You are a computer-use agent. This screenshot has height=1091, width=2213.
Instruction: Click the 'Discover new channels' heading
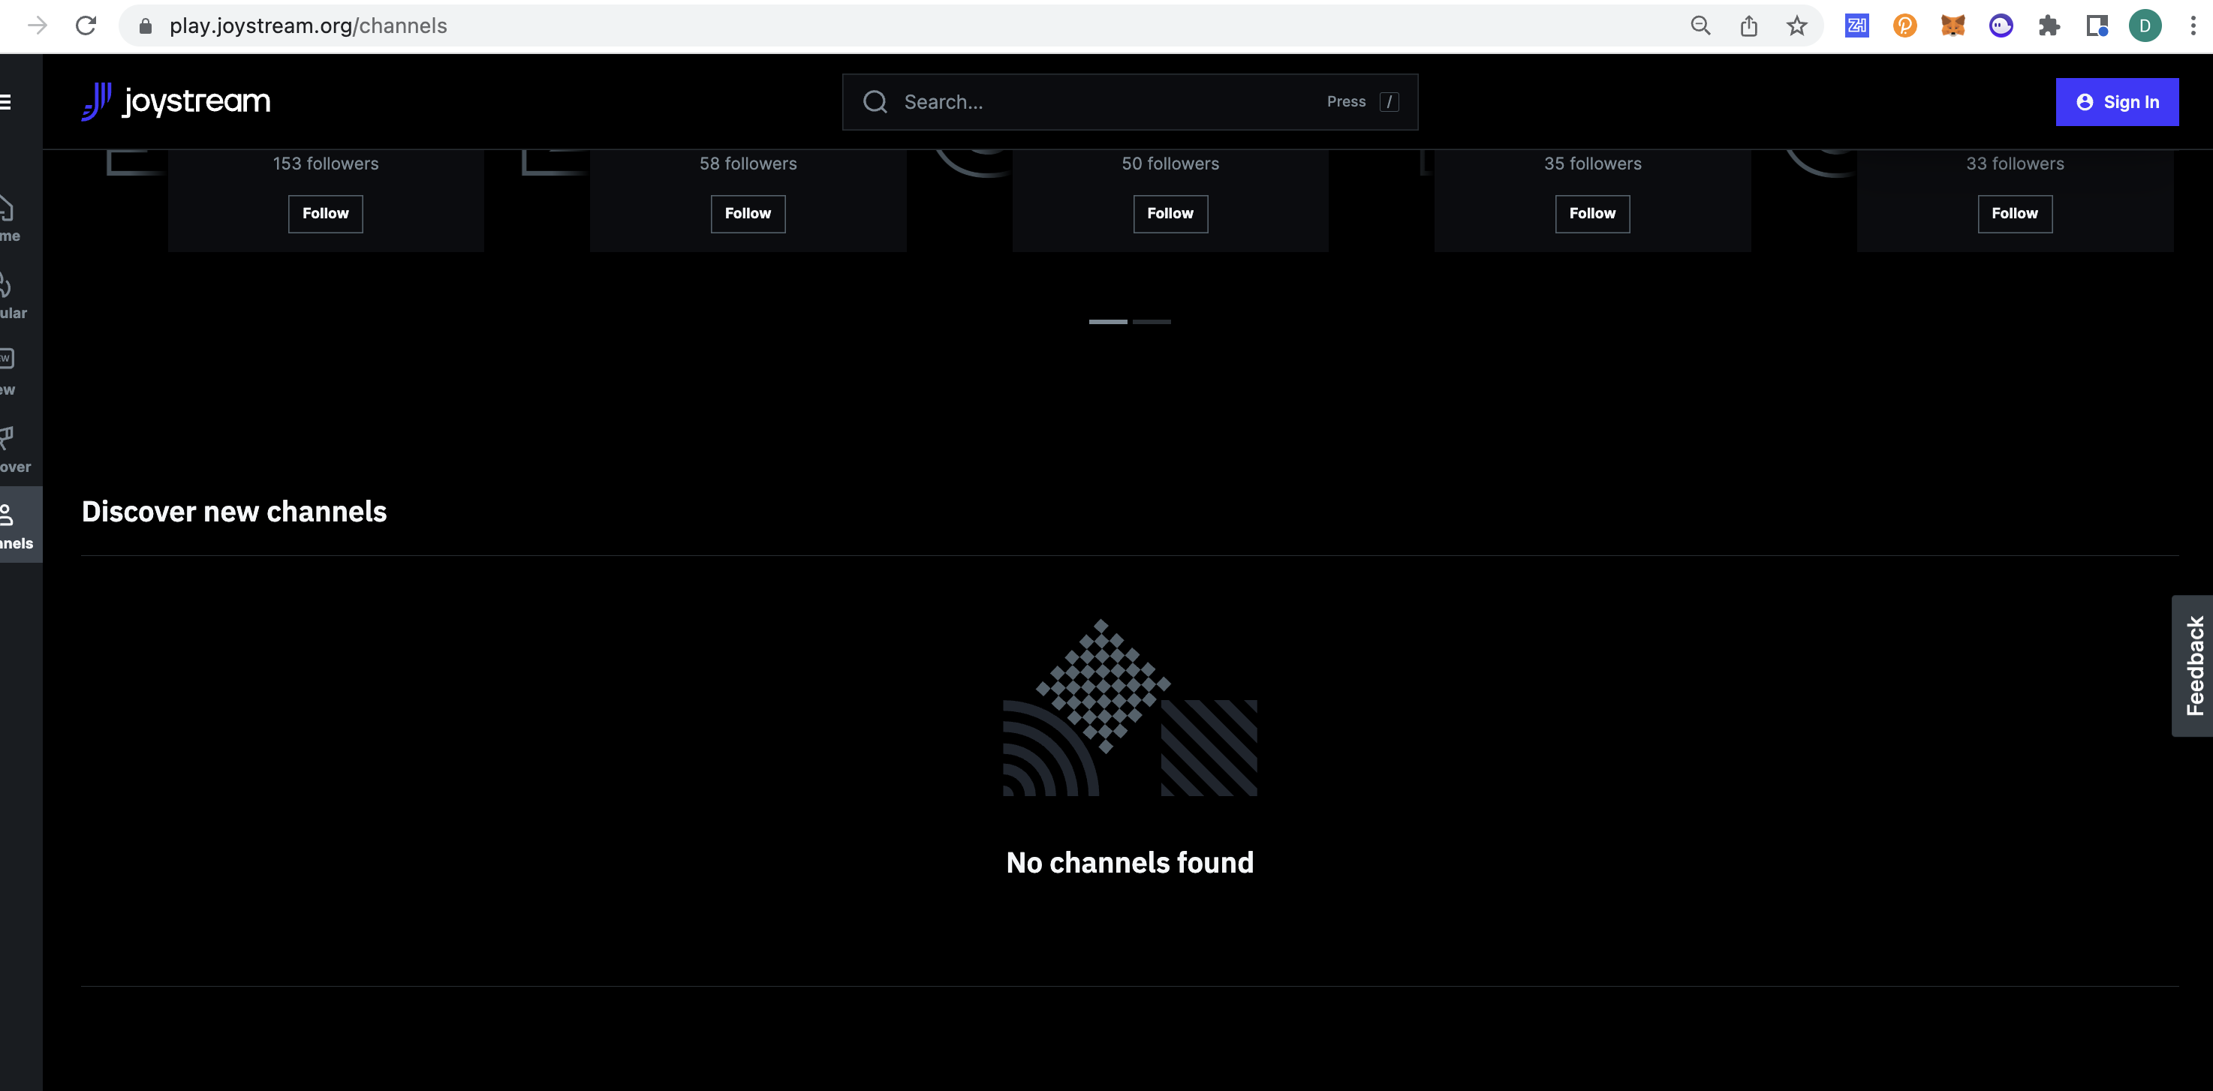(233, 512)
